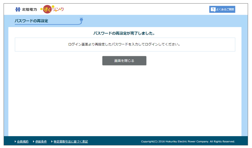Click the Hokuriku Electric H logo icon
Screen dimensions: 252x148
coord(18,9)
